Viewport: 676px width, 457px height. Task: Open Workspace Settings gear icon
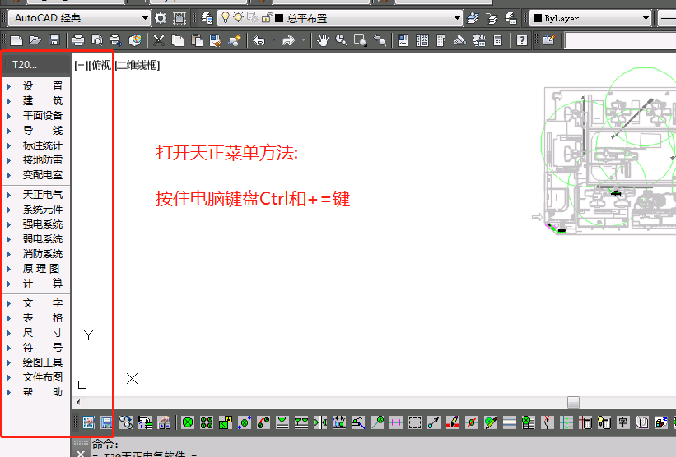coord(161,18)
